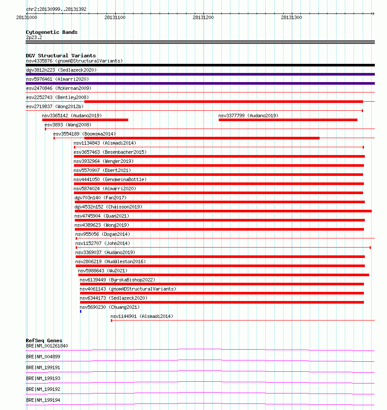Screen dimensions: 387x410
Task: Click the BRE|NM_199192 transcript label
Action: [43, 389]
